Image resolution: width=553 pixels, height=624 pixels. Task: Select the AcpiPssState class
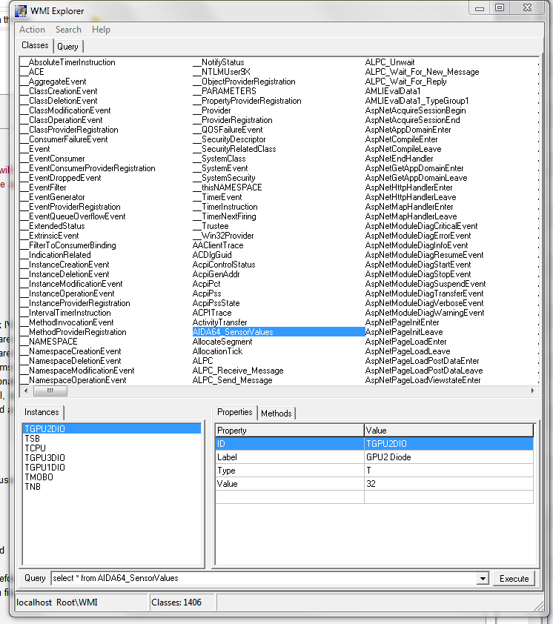click(x=216, y=303)
